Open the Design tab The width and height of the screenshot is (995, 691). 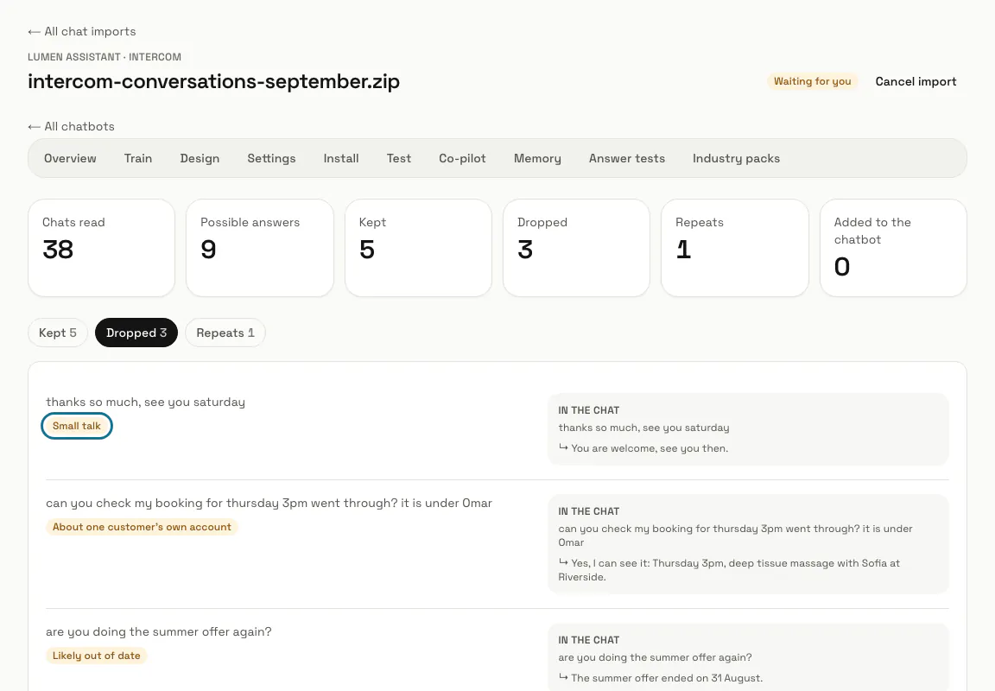click(x=200, y=159)
